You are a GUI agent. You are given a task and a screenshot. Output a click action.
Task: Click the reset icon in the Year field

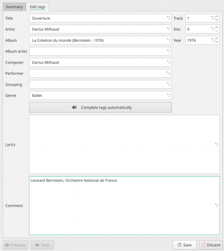(212, 40)
